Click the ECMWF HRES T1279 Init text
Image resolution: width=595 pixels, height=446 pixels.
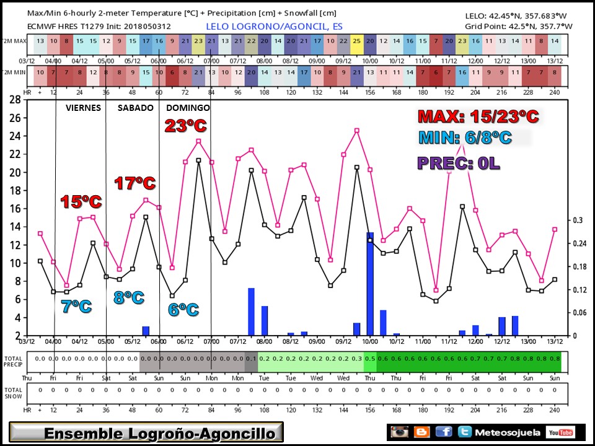click(99, 27)
